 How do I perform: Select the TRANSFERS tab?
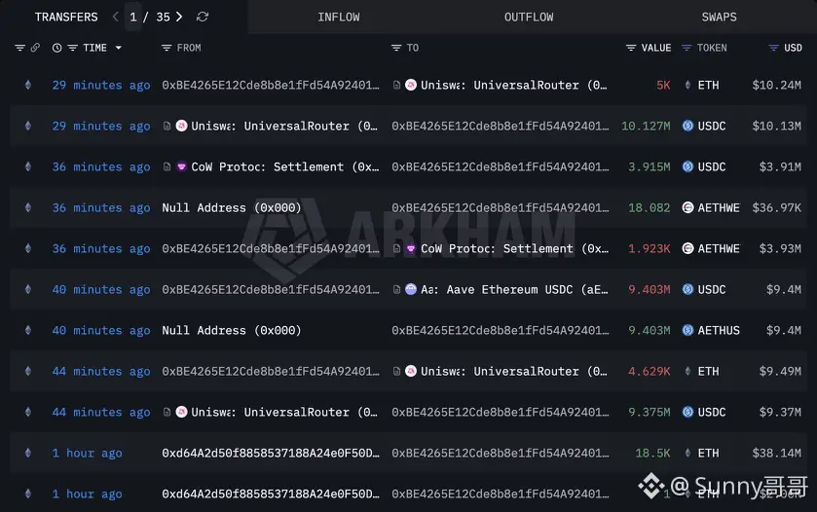coord(66,18)
